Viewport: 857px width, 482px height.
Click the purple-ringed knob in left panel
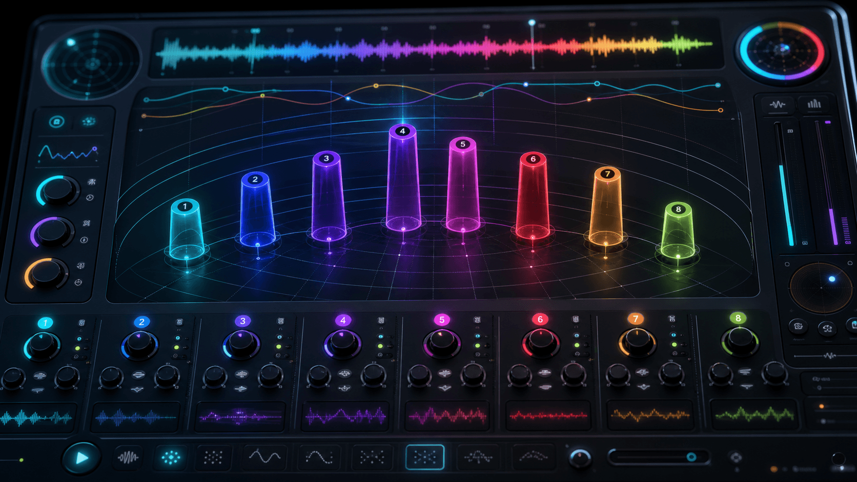[52, 232]
